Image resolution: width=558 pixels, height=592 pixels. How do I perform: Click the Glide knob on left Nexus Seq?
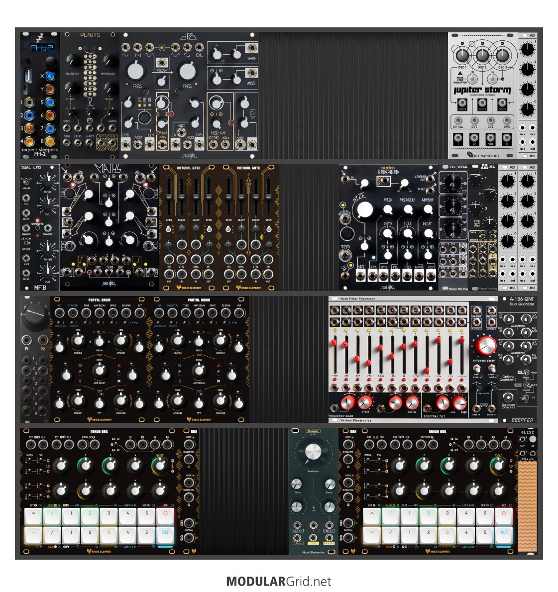[x=160, y=466]
